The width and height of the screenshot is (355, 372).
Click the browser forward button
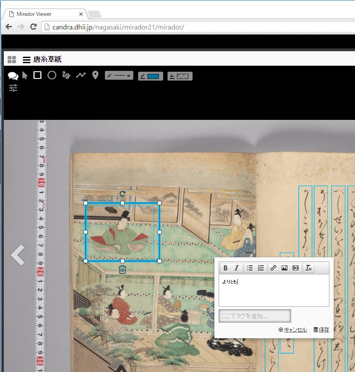[x=21, y=26]
